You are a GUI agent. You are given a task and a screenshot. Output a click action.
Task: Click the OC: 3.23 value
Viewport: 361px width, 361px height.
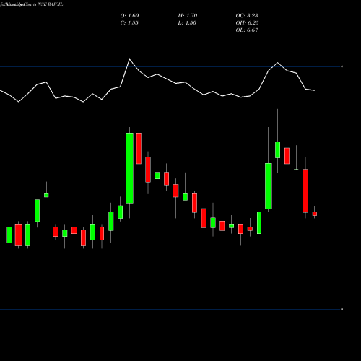[247, 16]
